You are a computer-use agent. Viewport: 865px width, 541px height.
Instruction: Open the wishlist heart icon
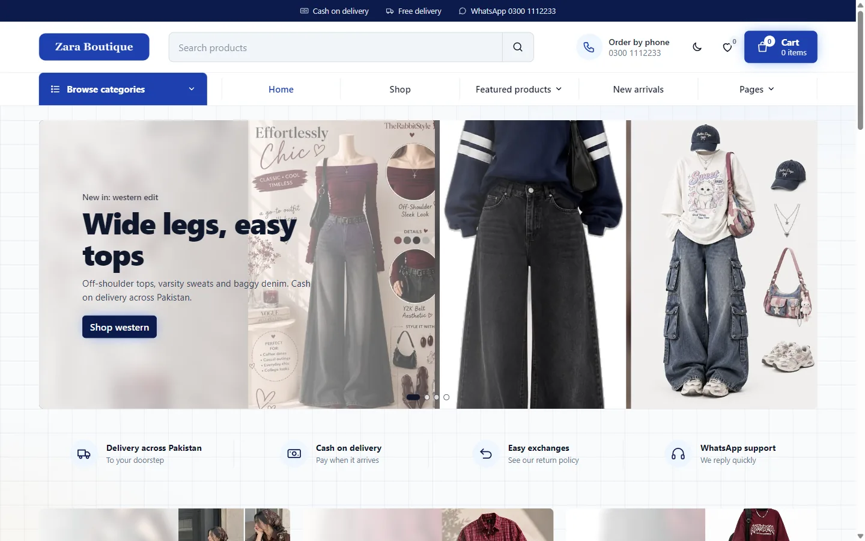(727, 47)
